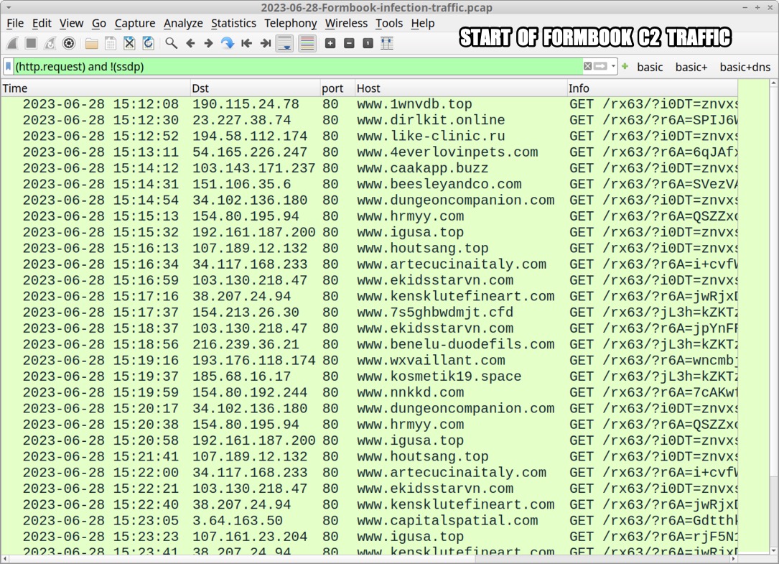
Task: Select the www.beesleyandco.com packet row
Action: pyautogui.click(x=369, y=184)
